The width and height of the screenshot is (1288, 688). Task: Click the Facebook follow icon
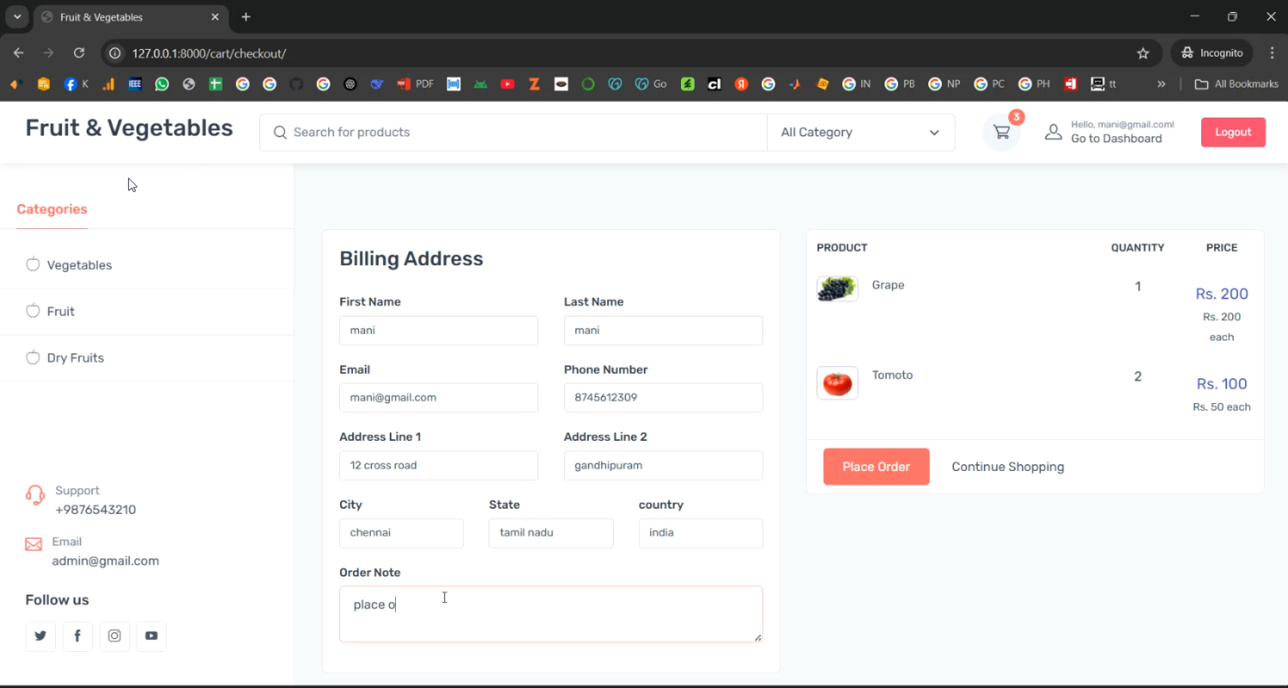pos(77,636)
